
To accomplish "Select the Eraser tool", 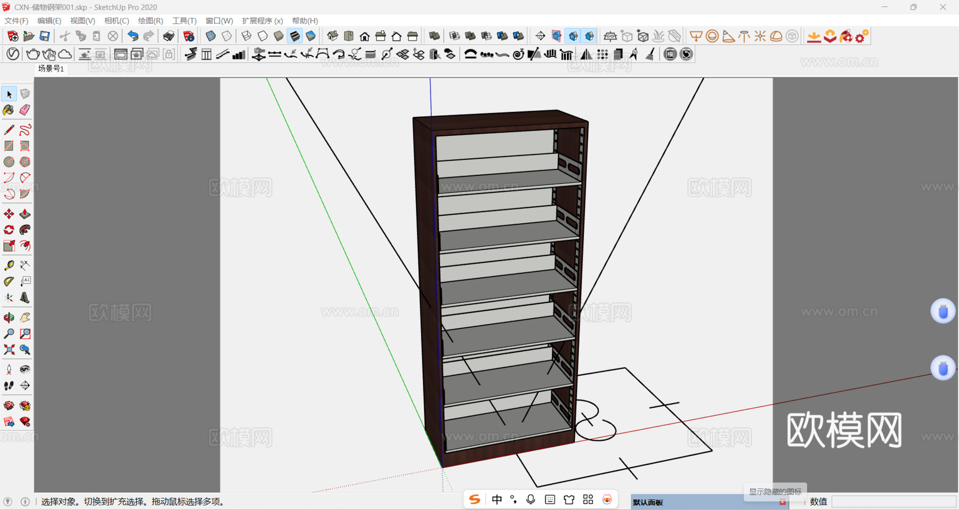I will (x=25, y=110).
